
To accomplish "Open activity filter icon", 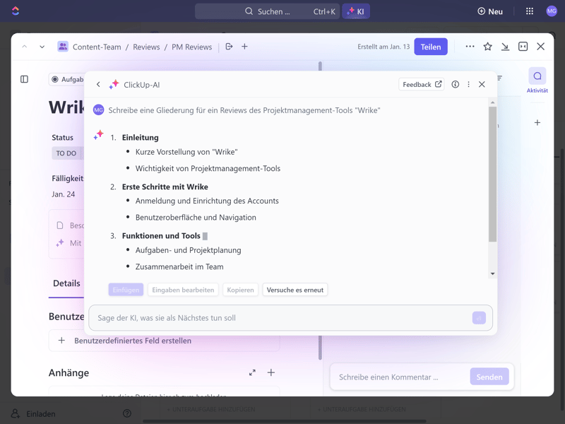I will 500,78.
